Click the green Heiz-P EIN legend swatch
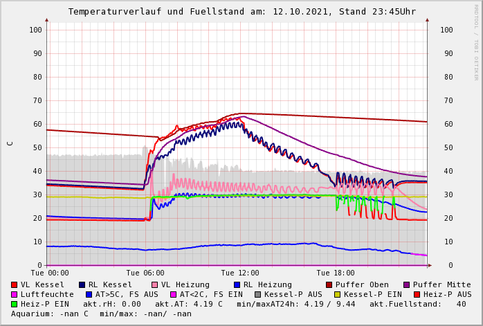Image resolution: width=483 pixels, height=326 pixels. point(15,304)
